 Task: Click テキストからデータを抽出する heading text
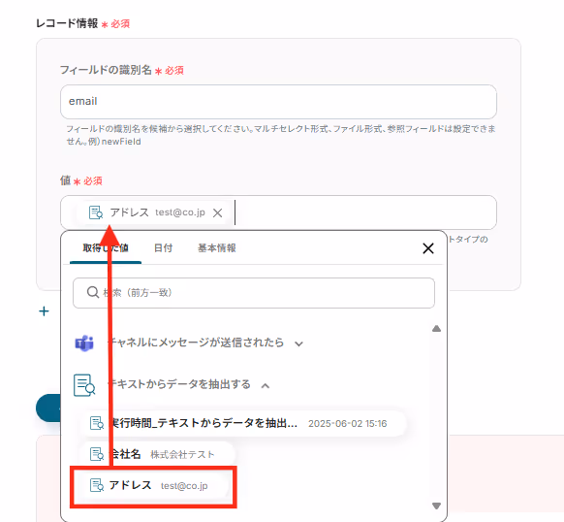179,384
